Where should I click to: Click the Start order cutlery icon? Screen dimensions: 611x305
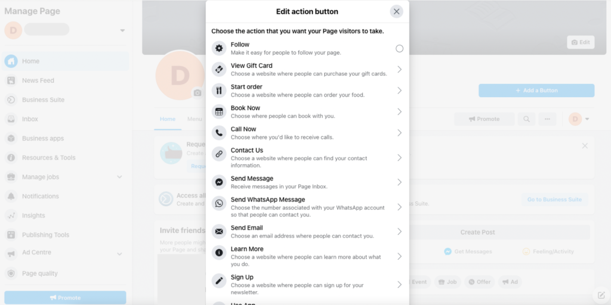coord(219,91)
